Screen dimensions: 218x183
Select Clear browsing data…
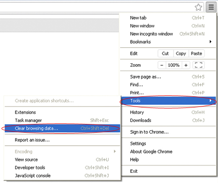pyautogui.click(x=62, y=128)
